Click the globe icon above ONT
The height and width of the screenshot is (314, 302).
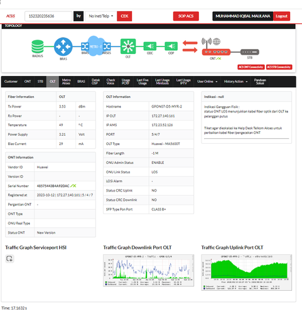coord(217,41)
